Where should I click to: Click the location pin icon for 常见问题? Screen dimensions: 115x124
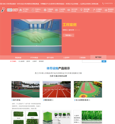point(81,10)
